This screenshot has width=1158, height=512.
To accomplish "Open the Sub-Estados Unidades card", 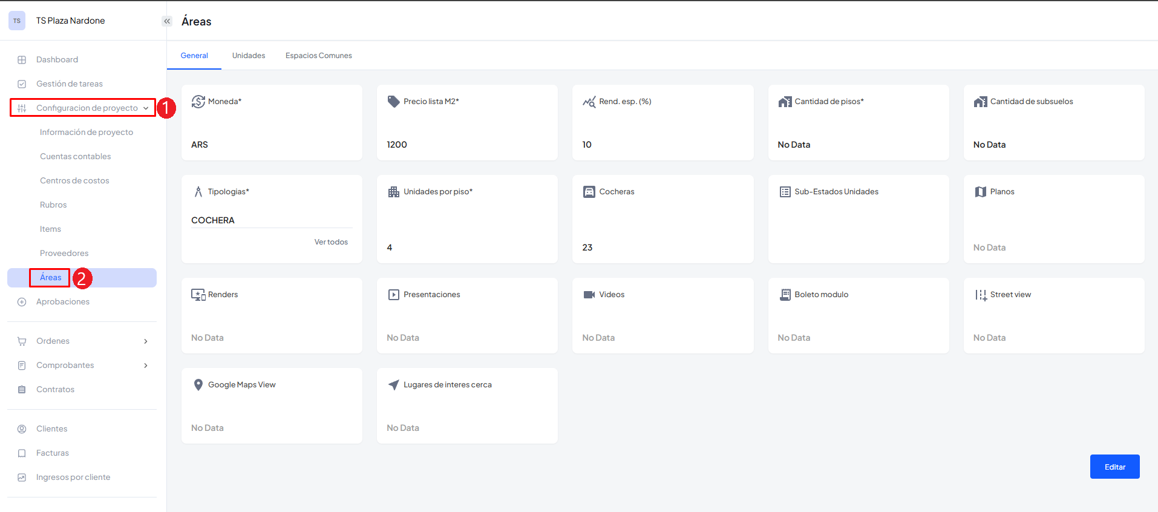I will pyautogui.click(x=858, y=219).
